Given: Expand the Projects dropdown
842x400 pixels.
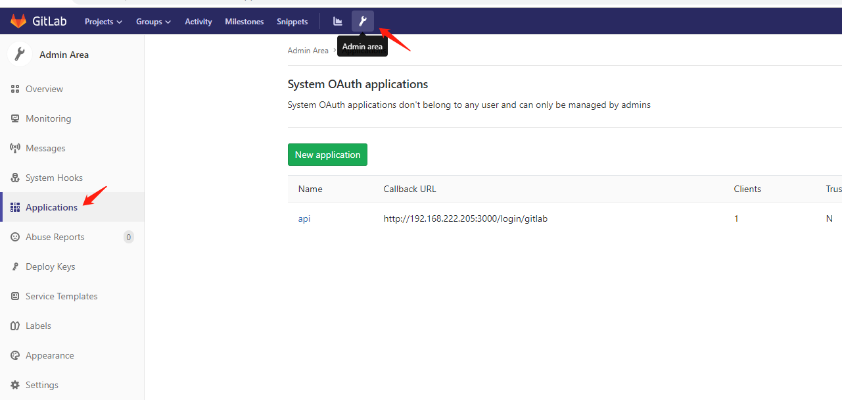Looking at the screenshot, I should pos(103,21).
